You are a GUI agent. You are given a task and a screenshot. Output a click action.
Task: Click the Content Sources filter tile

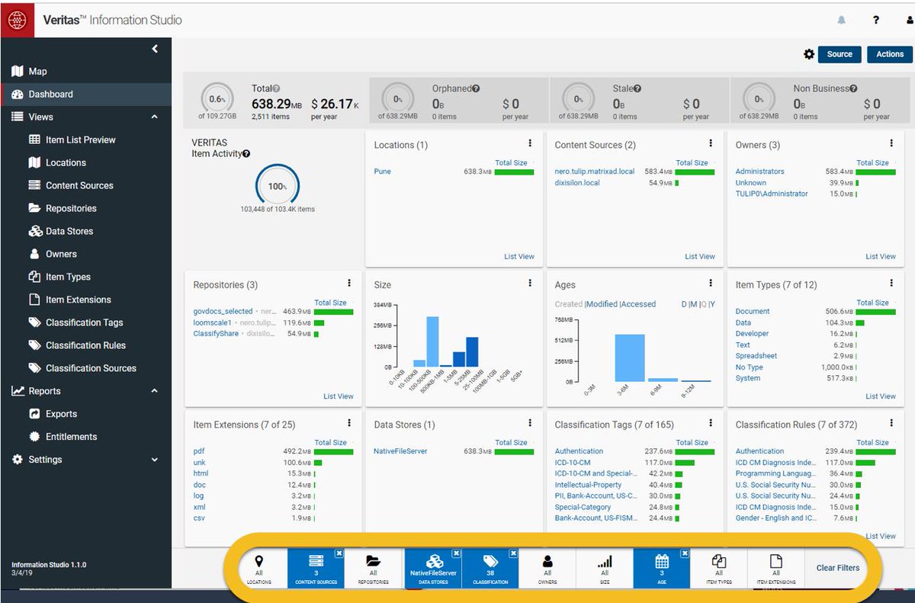click(316, 568)
